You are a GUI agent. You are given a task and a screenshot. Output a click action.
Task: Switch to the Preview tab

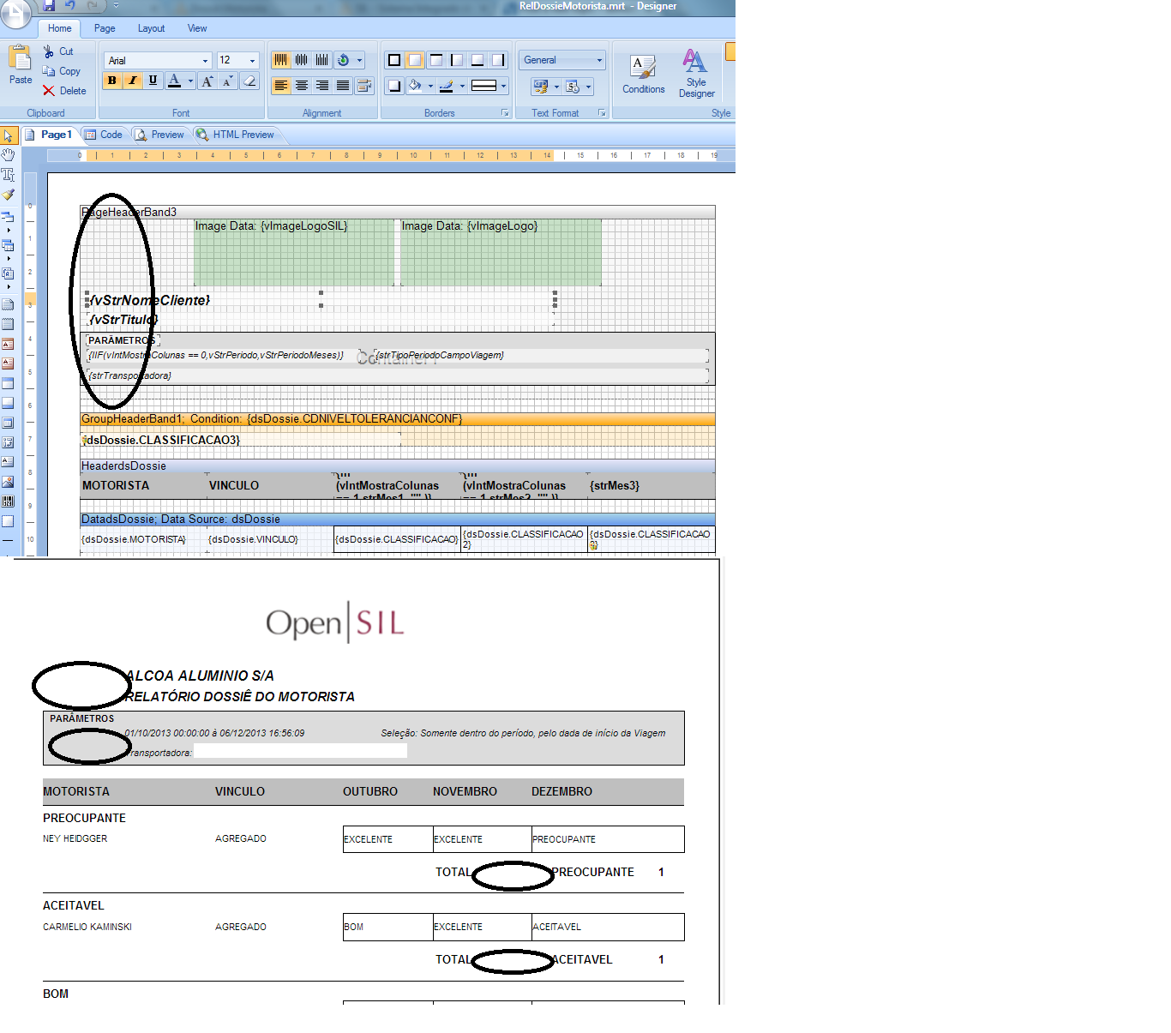point(159,135)
